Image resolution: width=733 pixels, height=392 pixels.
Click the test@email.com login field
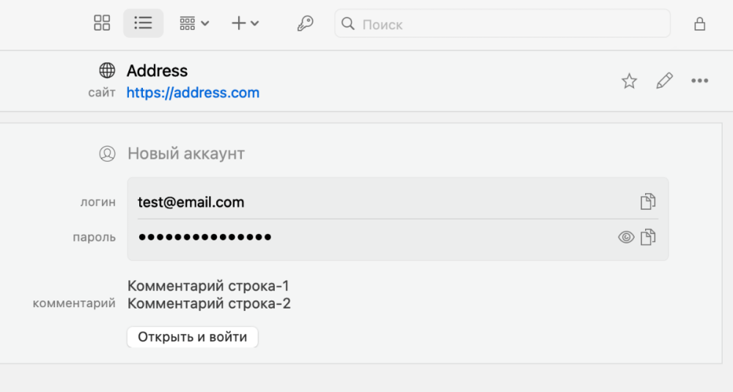[x=398, y=202]
